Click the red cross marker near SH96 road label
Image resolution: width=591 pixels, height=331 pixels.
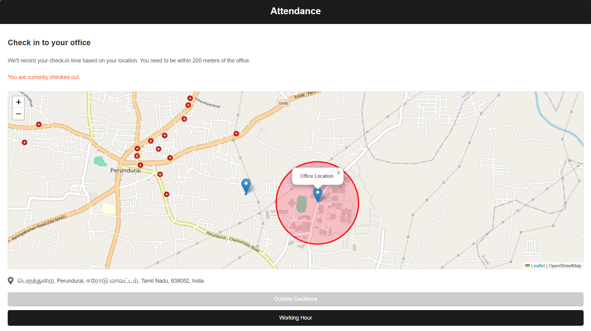coord(236,134)
